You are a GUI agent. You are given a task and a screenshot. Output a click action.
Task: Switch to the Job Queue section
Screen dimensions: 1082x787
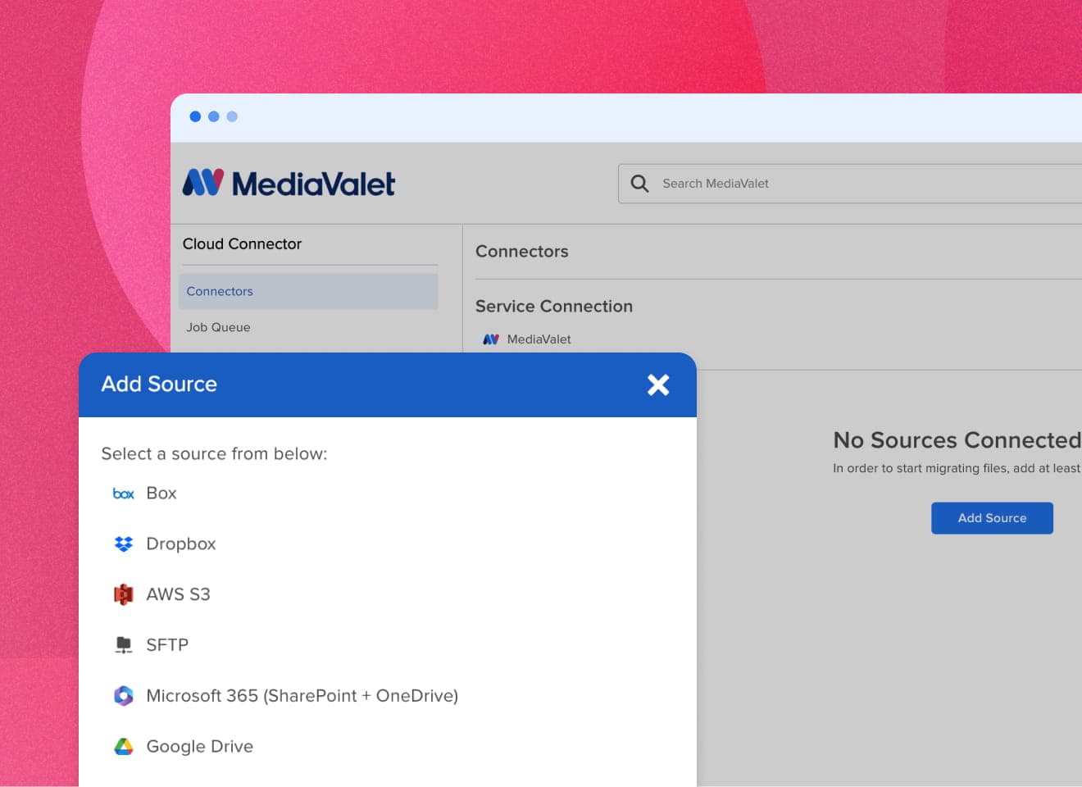click(218, 327)
